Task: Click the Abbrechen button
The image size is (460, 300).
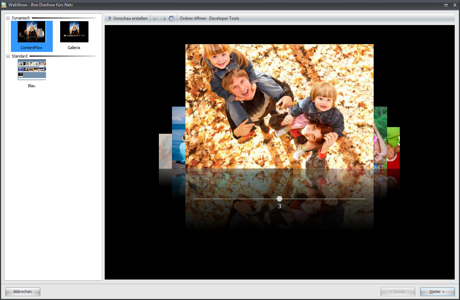Action: point(23,292)
